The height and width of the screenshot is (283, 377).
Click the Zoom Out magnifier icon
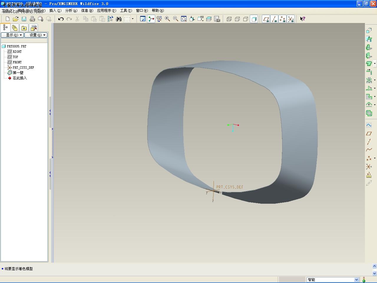tap(176, 19)
